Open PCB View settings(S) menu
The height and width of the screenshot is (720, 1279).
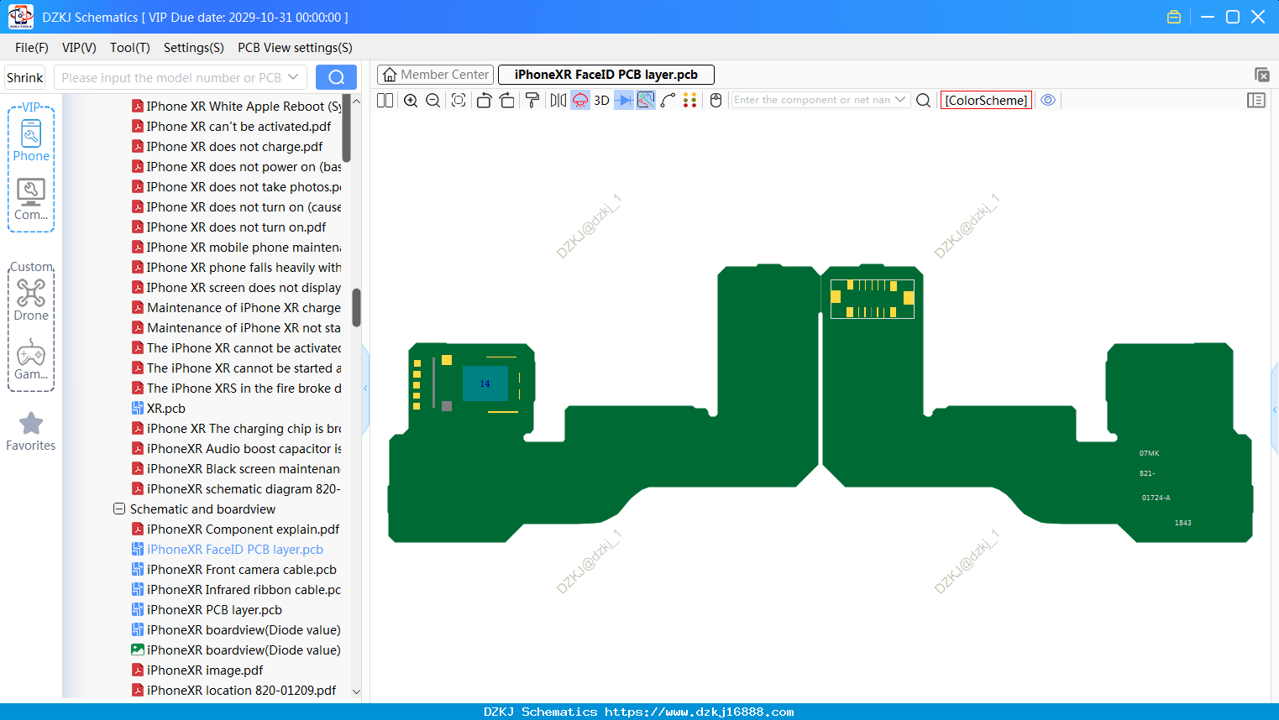point(295,48)
